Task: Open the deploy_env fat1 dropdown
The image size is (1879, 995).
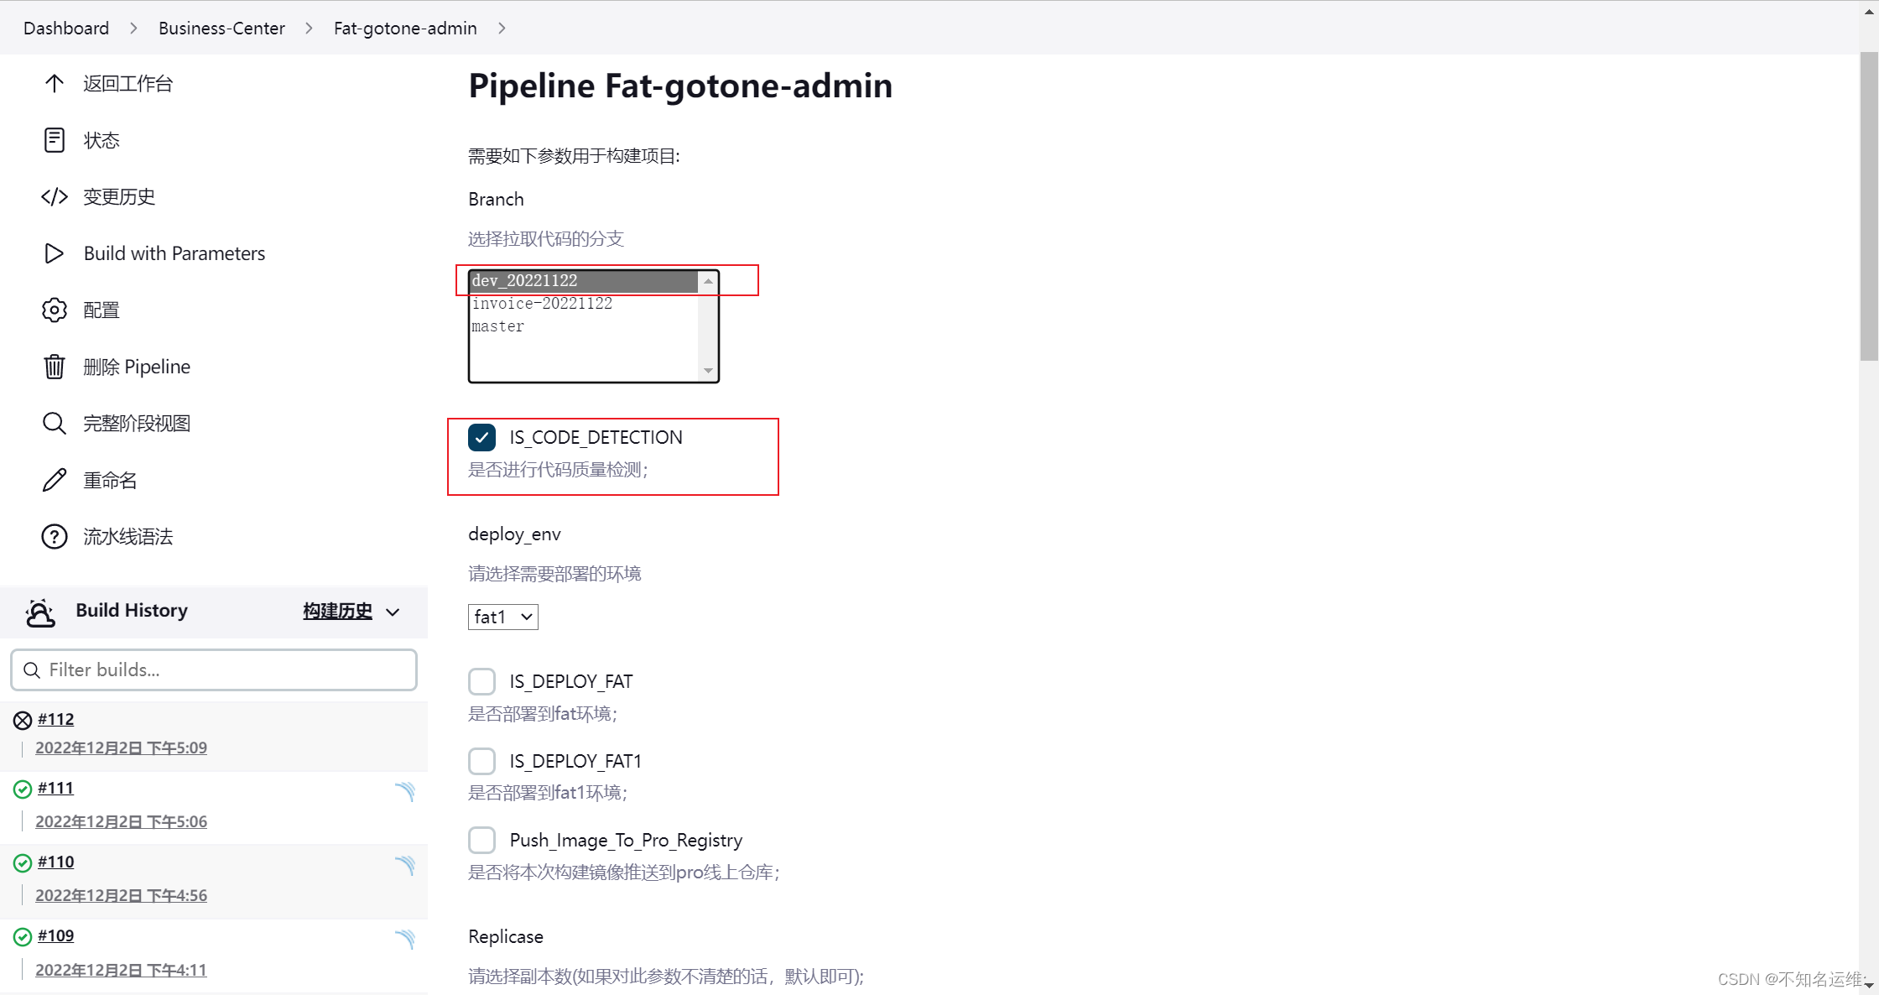Action: (x=502, y=617)
